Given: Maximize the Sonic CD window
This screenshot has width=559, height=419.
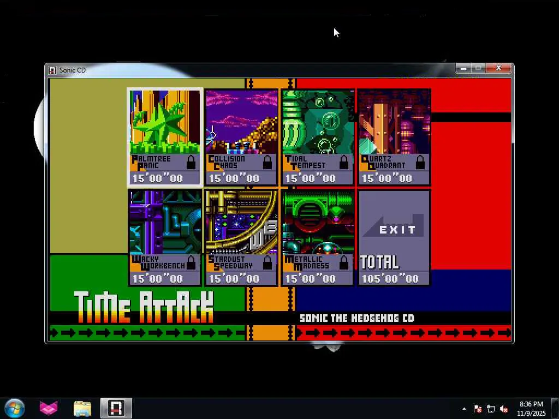Looking at the screenshot, I should [x=478, y=68].
